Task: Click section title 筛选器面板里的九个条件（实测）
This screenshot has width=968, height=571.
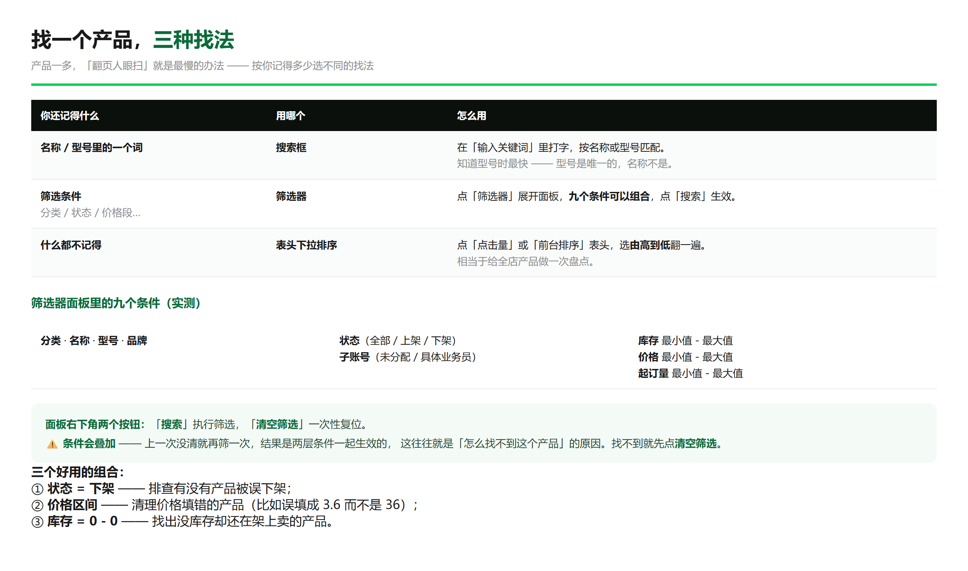Action: (x=116, y=303)
